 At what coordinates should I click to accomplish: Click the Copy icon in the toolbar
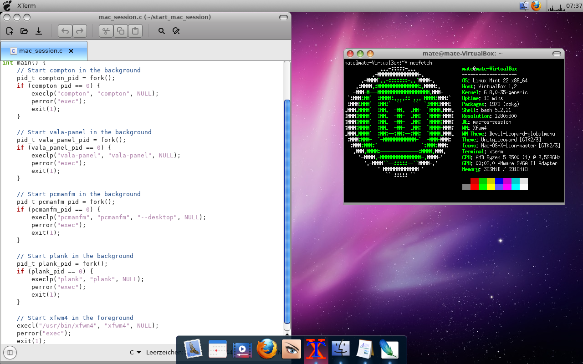(x=121, y=31)
